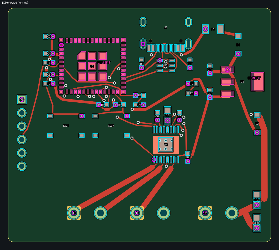
Task: Select the J5 square header pad
Action: (x=22, y=100)
